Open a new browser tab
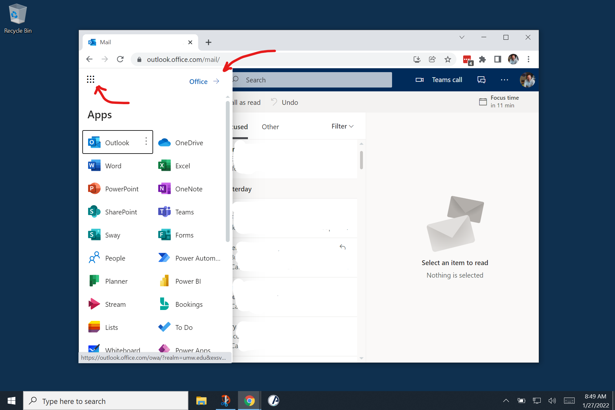 click(209, 42)
